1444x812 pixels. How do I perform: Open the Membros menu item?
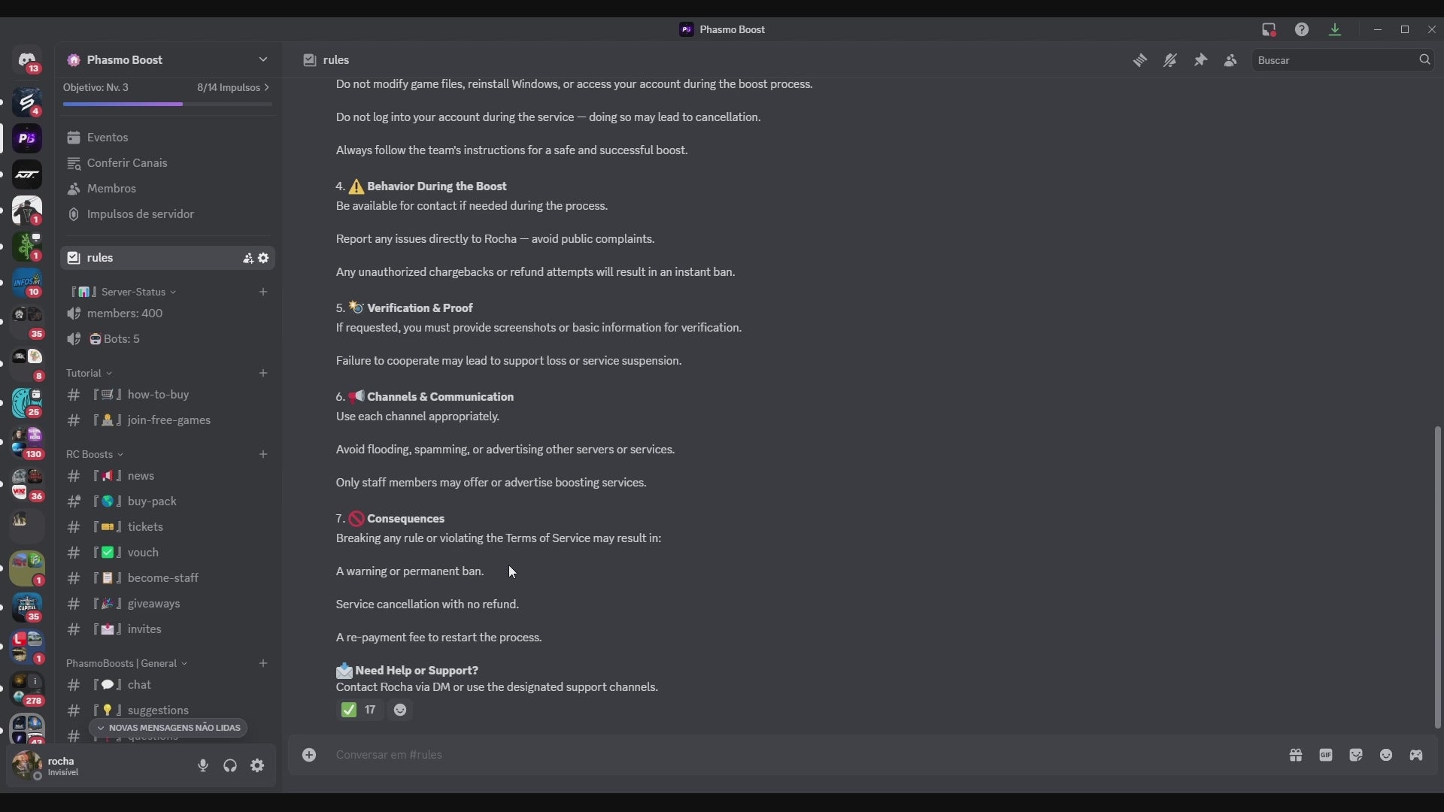coord(111,189)
